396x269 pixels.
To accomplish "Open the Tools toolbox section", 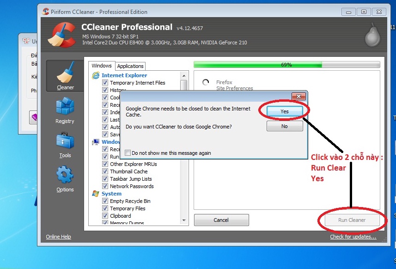I will click(65, 145).
